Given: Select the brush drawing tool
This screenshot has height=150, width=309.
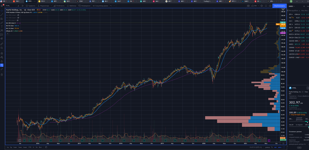Looking at the screenshot, I should 2,22.
